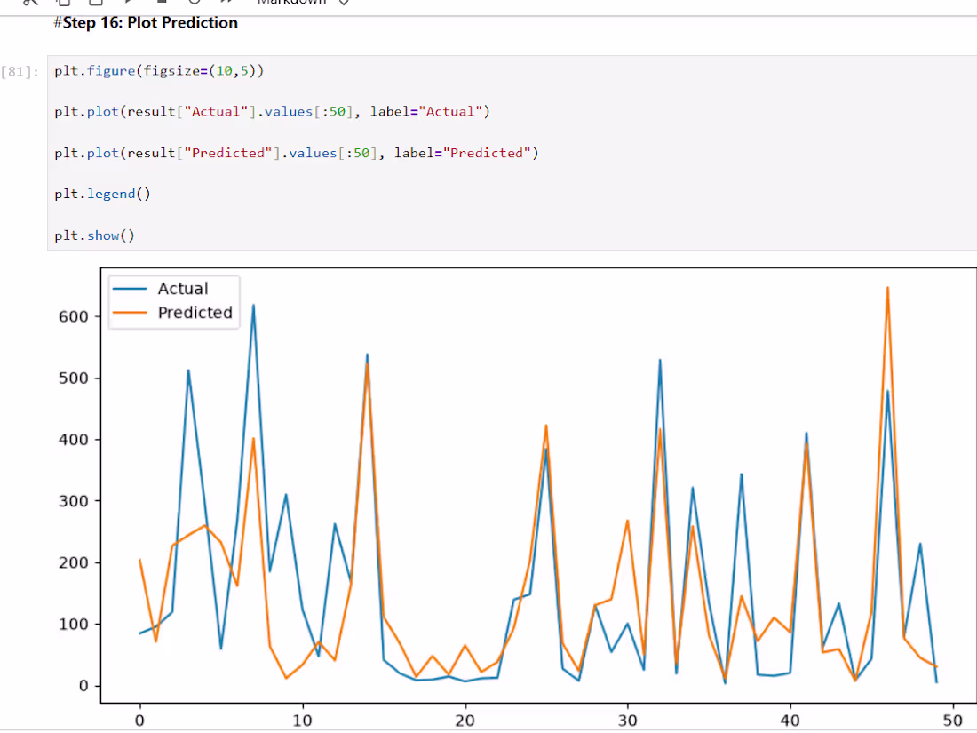Restart the kernel using circular icon
Image resolution: width=977 pixels, height=733 pixels.
[195, 2]
